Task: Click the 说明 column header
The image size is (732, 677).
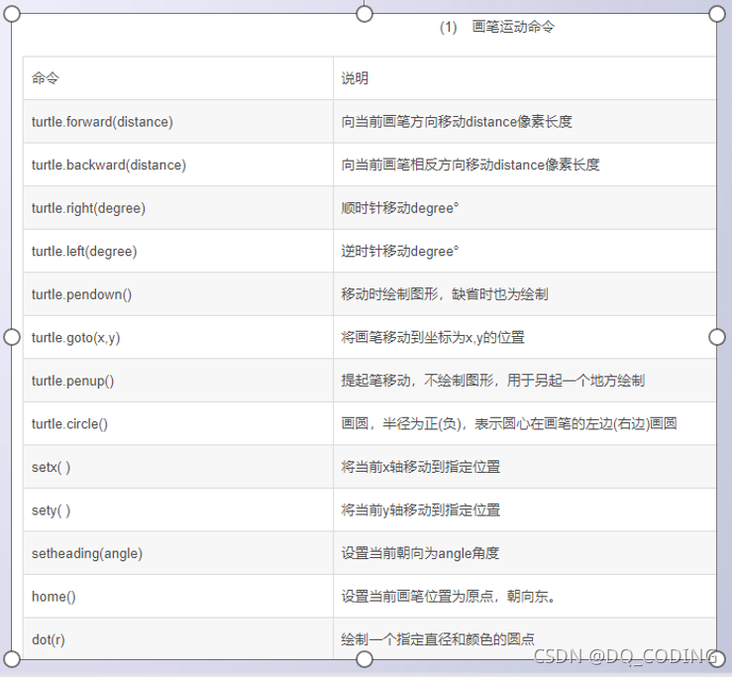Action: (525, 78)
